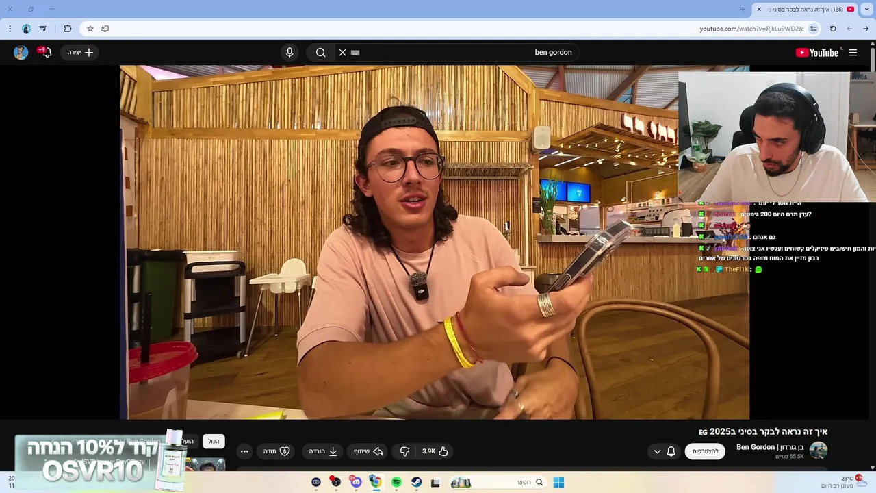
Task: Open Discord from the taskbar
Action: (356, 482)
